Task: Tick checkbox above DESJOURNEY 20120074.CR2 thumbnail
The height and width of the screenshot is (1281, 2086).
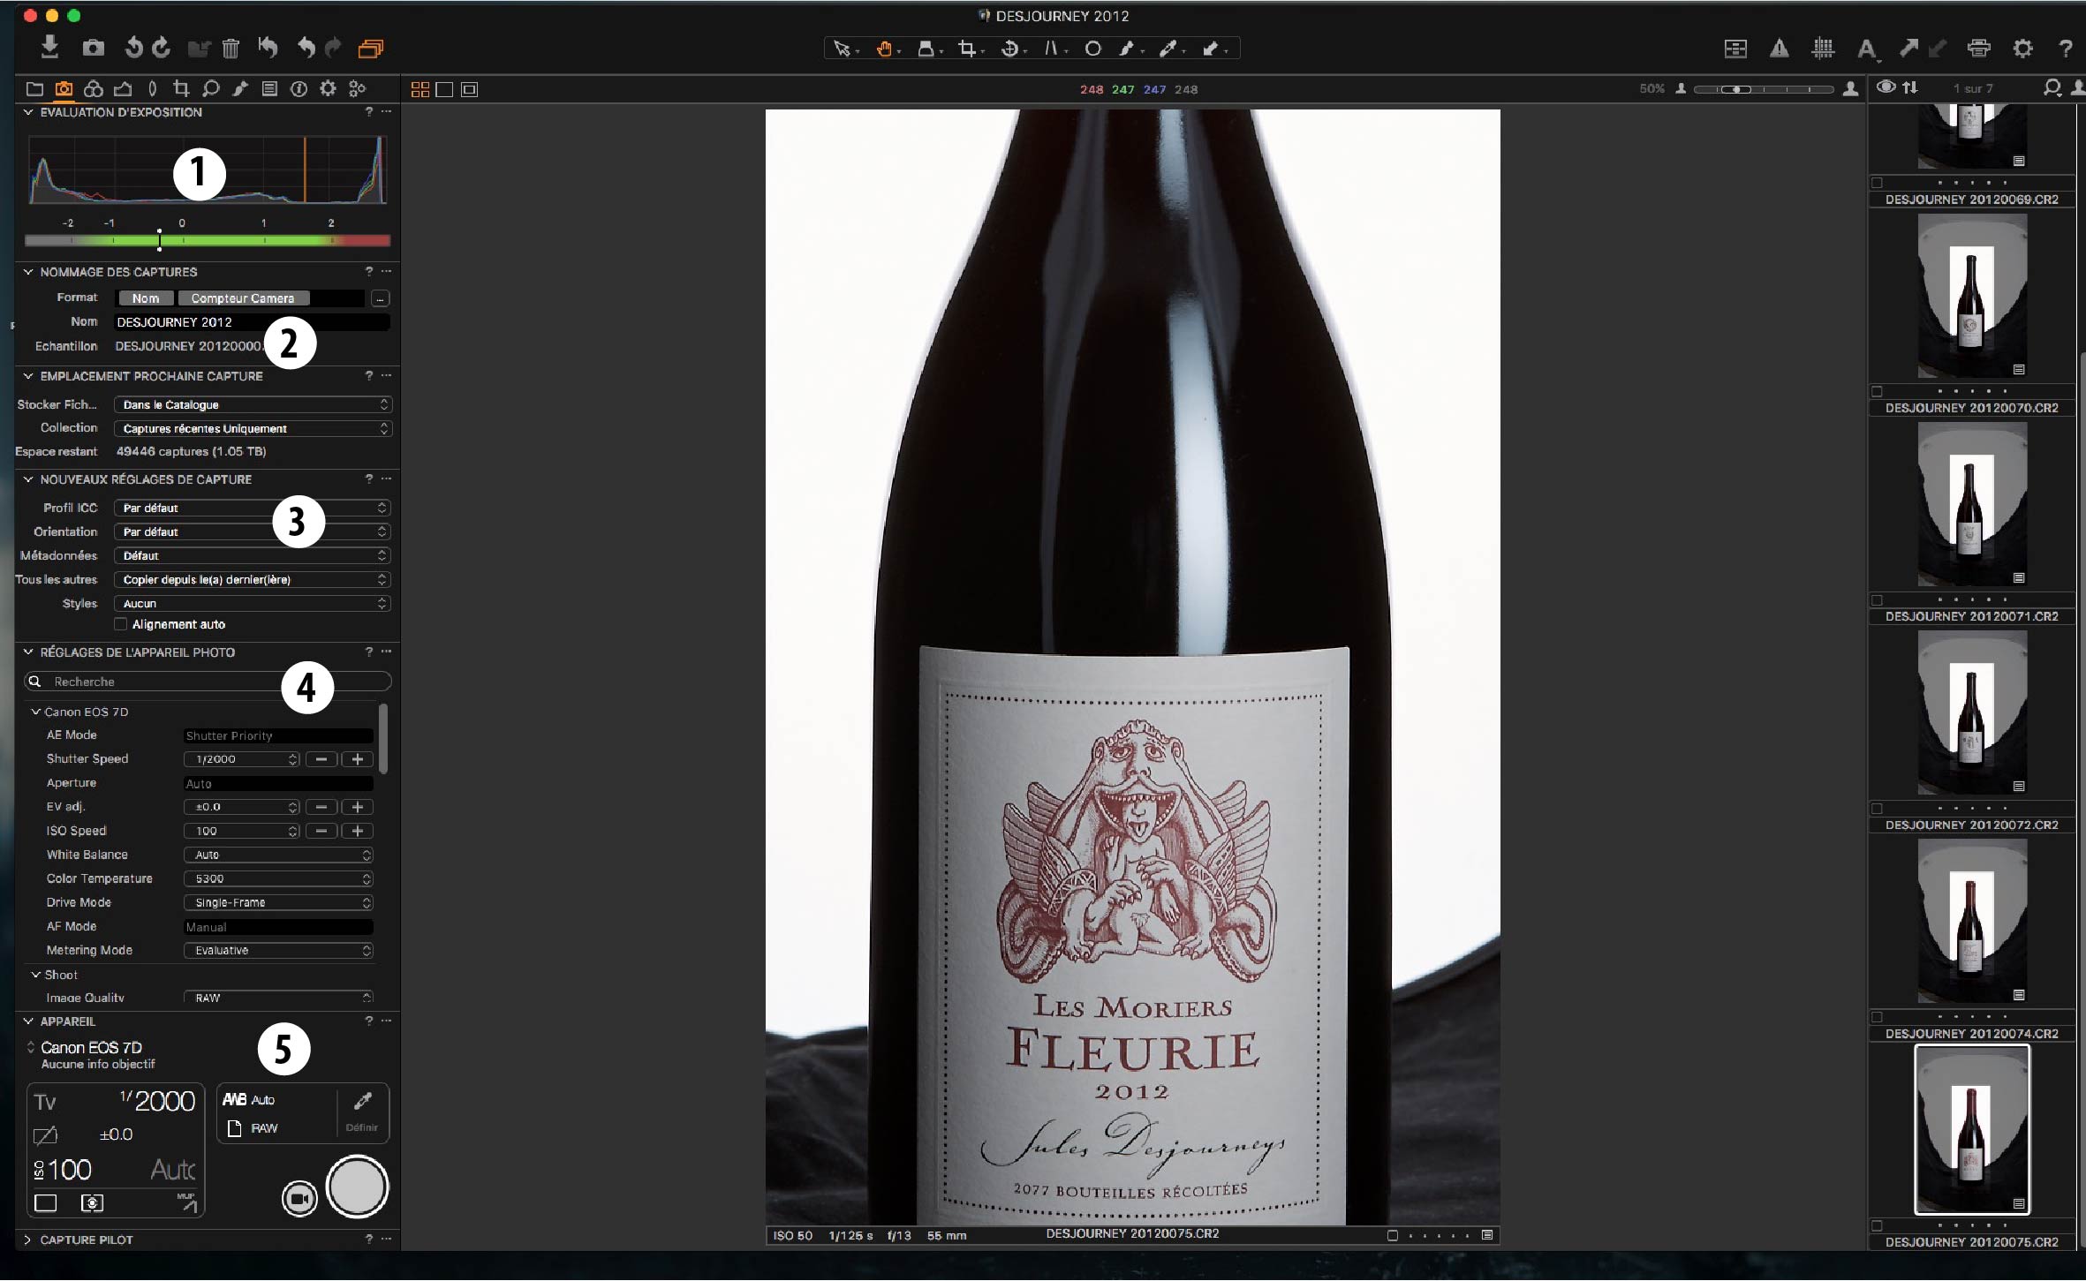Action: (1878, 1016)
